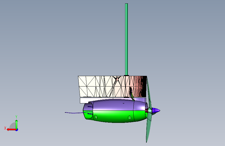Select the lower green propeller blade
The width and height of the screenshot is (225, 146).
point(149,127)
